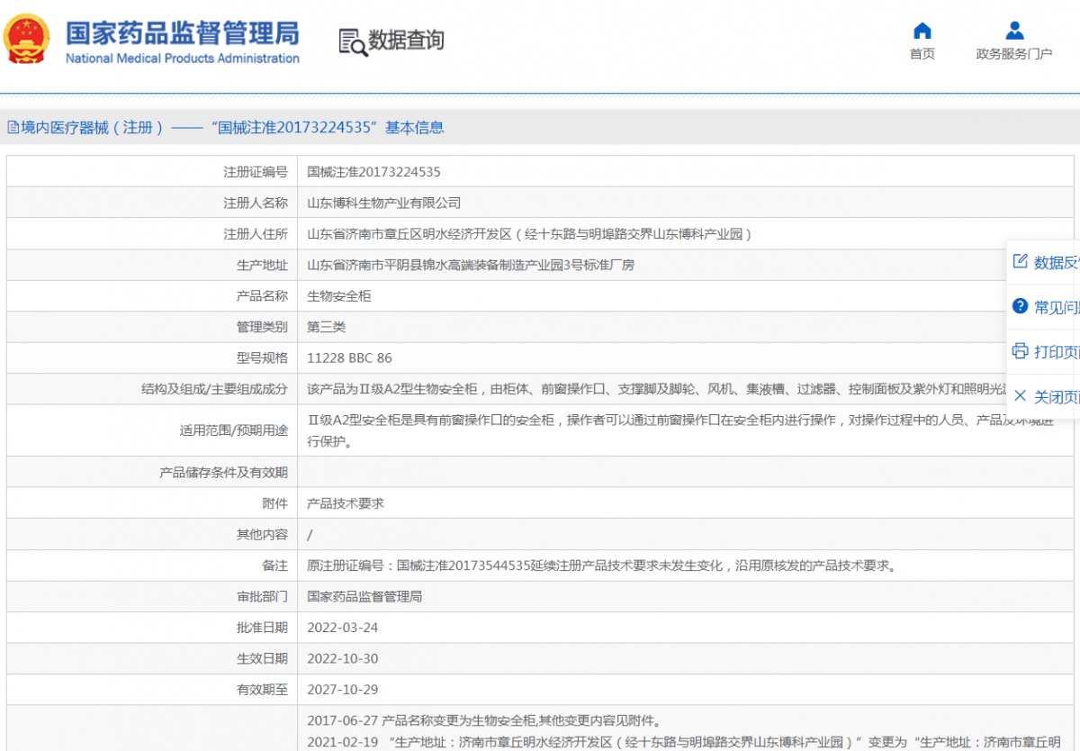Click the approval date 2022-03-24 cell

tap(343, 628)
